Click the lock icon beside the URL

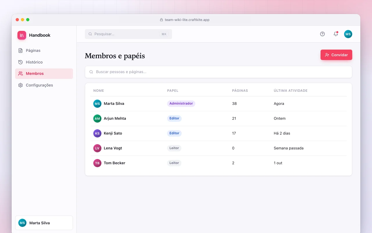[161, 20]
